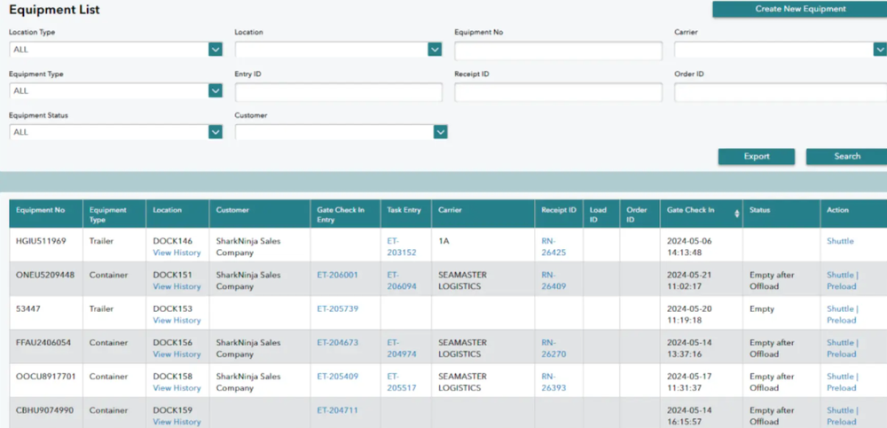Open View History for DOCK158
Image resolution: width=887 pixels, height=428 pixels.
pos(177,388)
